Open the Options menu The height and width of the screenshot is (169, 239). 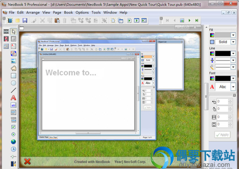(82, 12)
